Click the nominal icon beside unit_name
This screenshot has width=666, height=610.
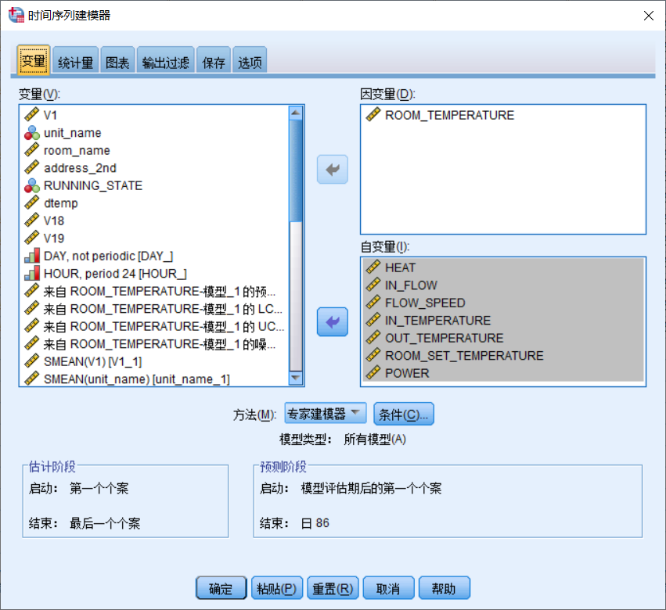click(32, 132)
